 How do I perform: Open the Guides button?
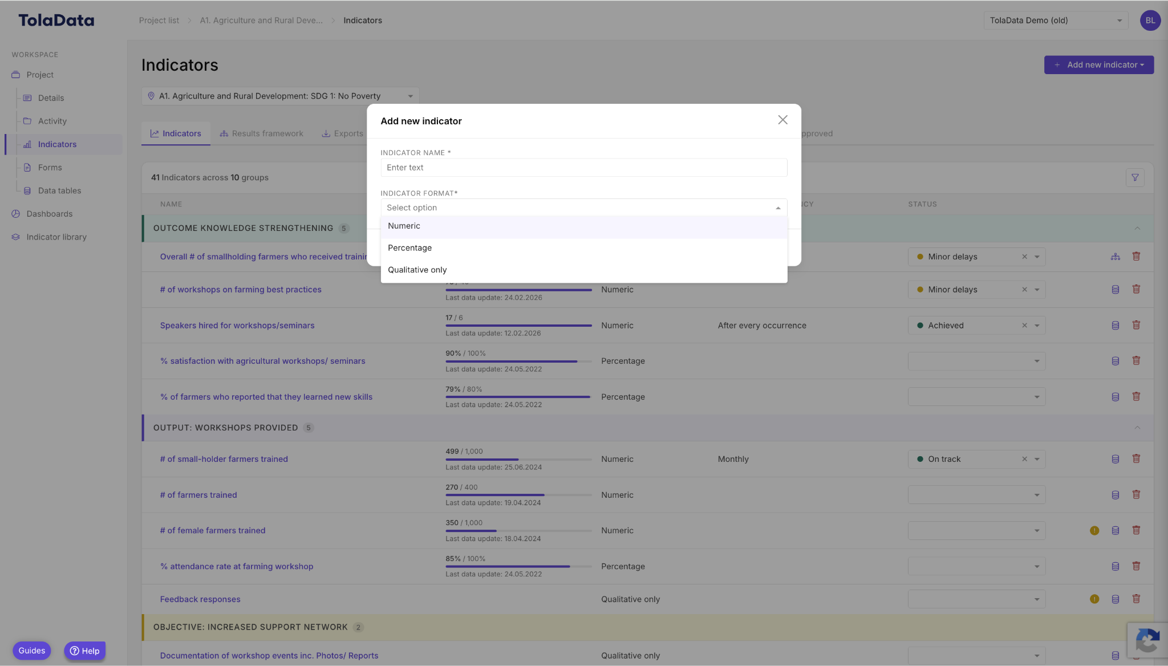click(x=32, y=651)
